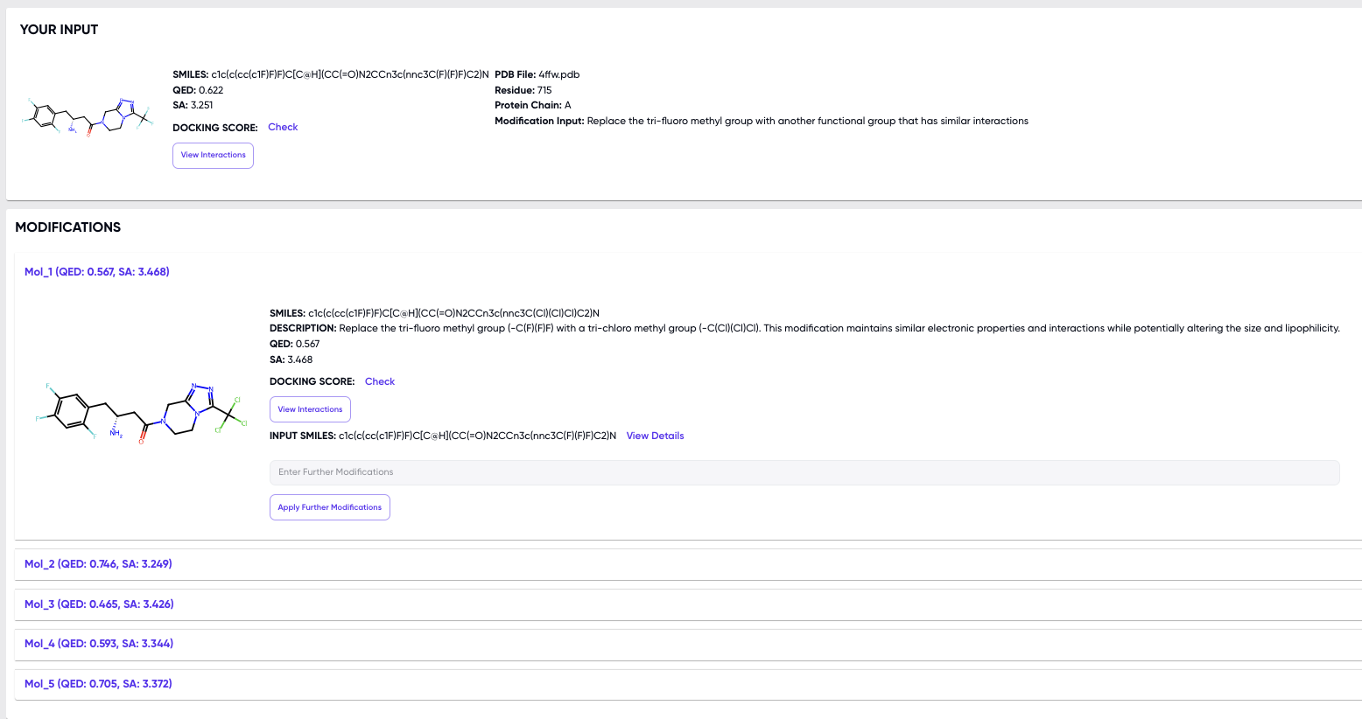The height and width of the screenshot is (719, 1362).
Task: Click the INPUT SMILES string in Mol_1
Action: point(477,436)
